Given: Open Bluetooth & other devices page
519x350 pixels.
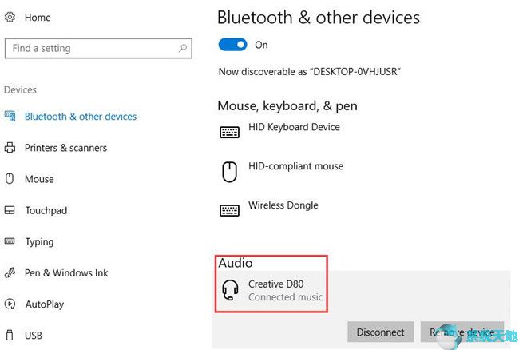Looking at the screenshot, I should point(80,117).
